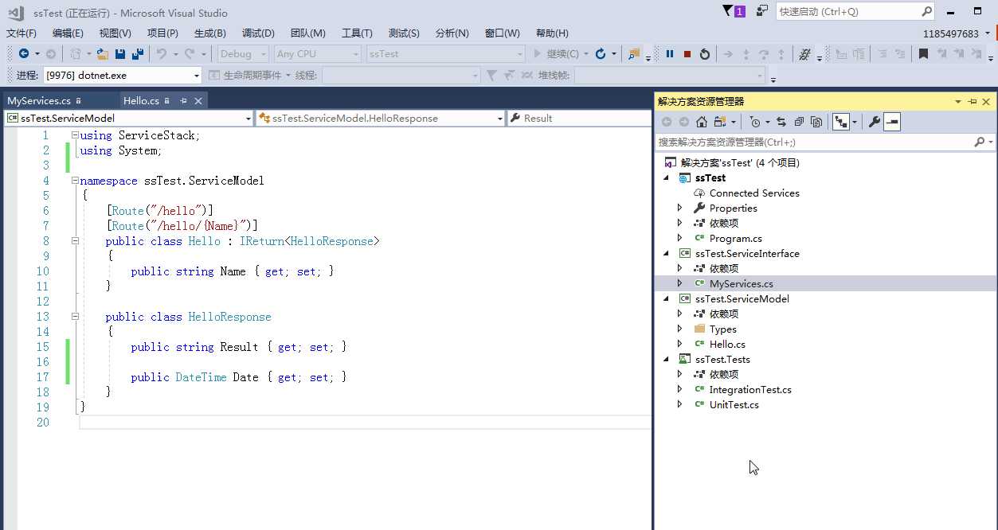Collapse the ssTest.Tests project node
The height and width of the screenshot is (530, 998).
(x=667, y=359)
